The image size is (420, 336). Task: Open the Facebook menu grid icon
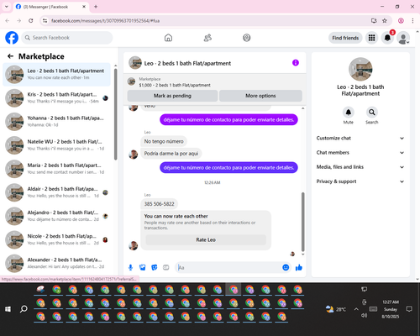click(x=371, y=38)
